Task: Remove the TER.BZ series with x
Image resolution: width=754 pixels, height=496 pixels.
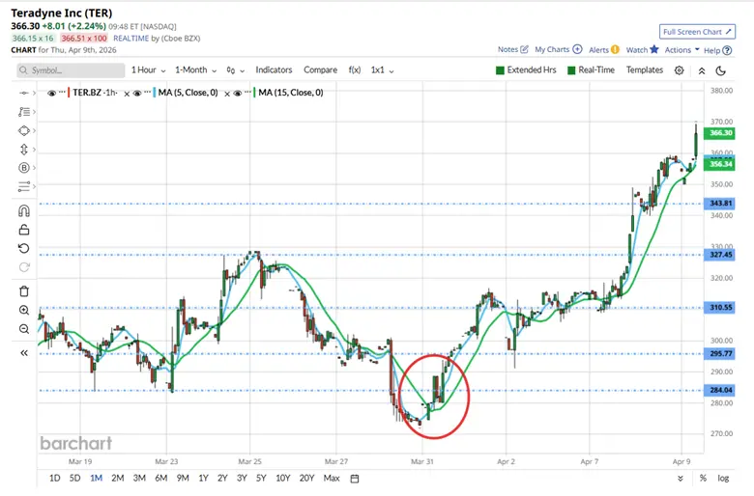Action: tap(127, 95)
